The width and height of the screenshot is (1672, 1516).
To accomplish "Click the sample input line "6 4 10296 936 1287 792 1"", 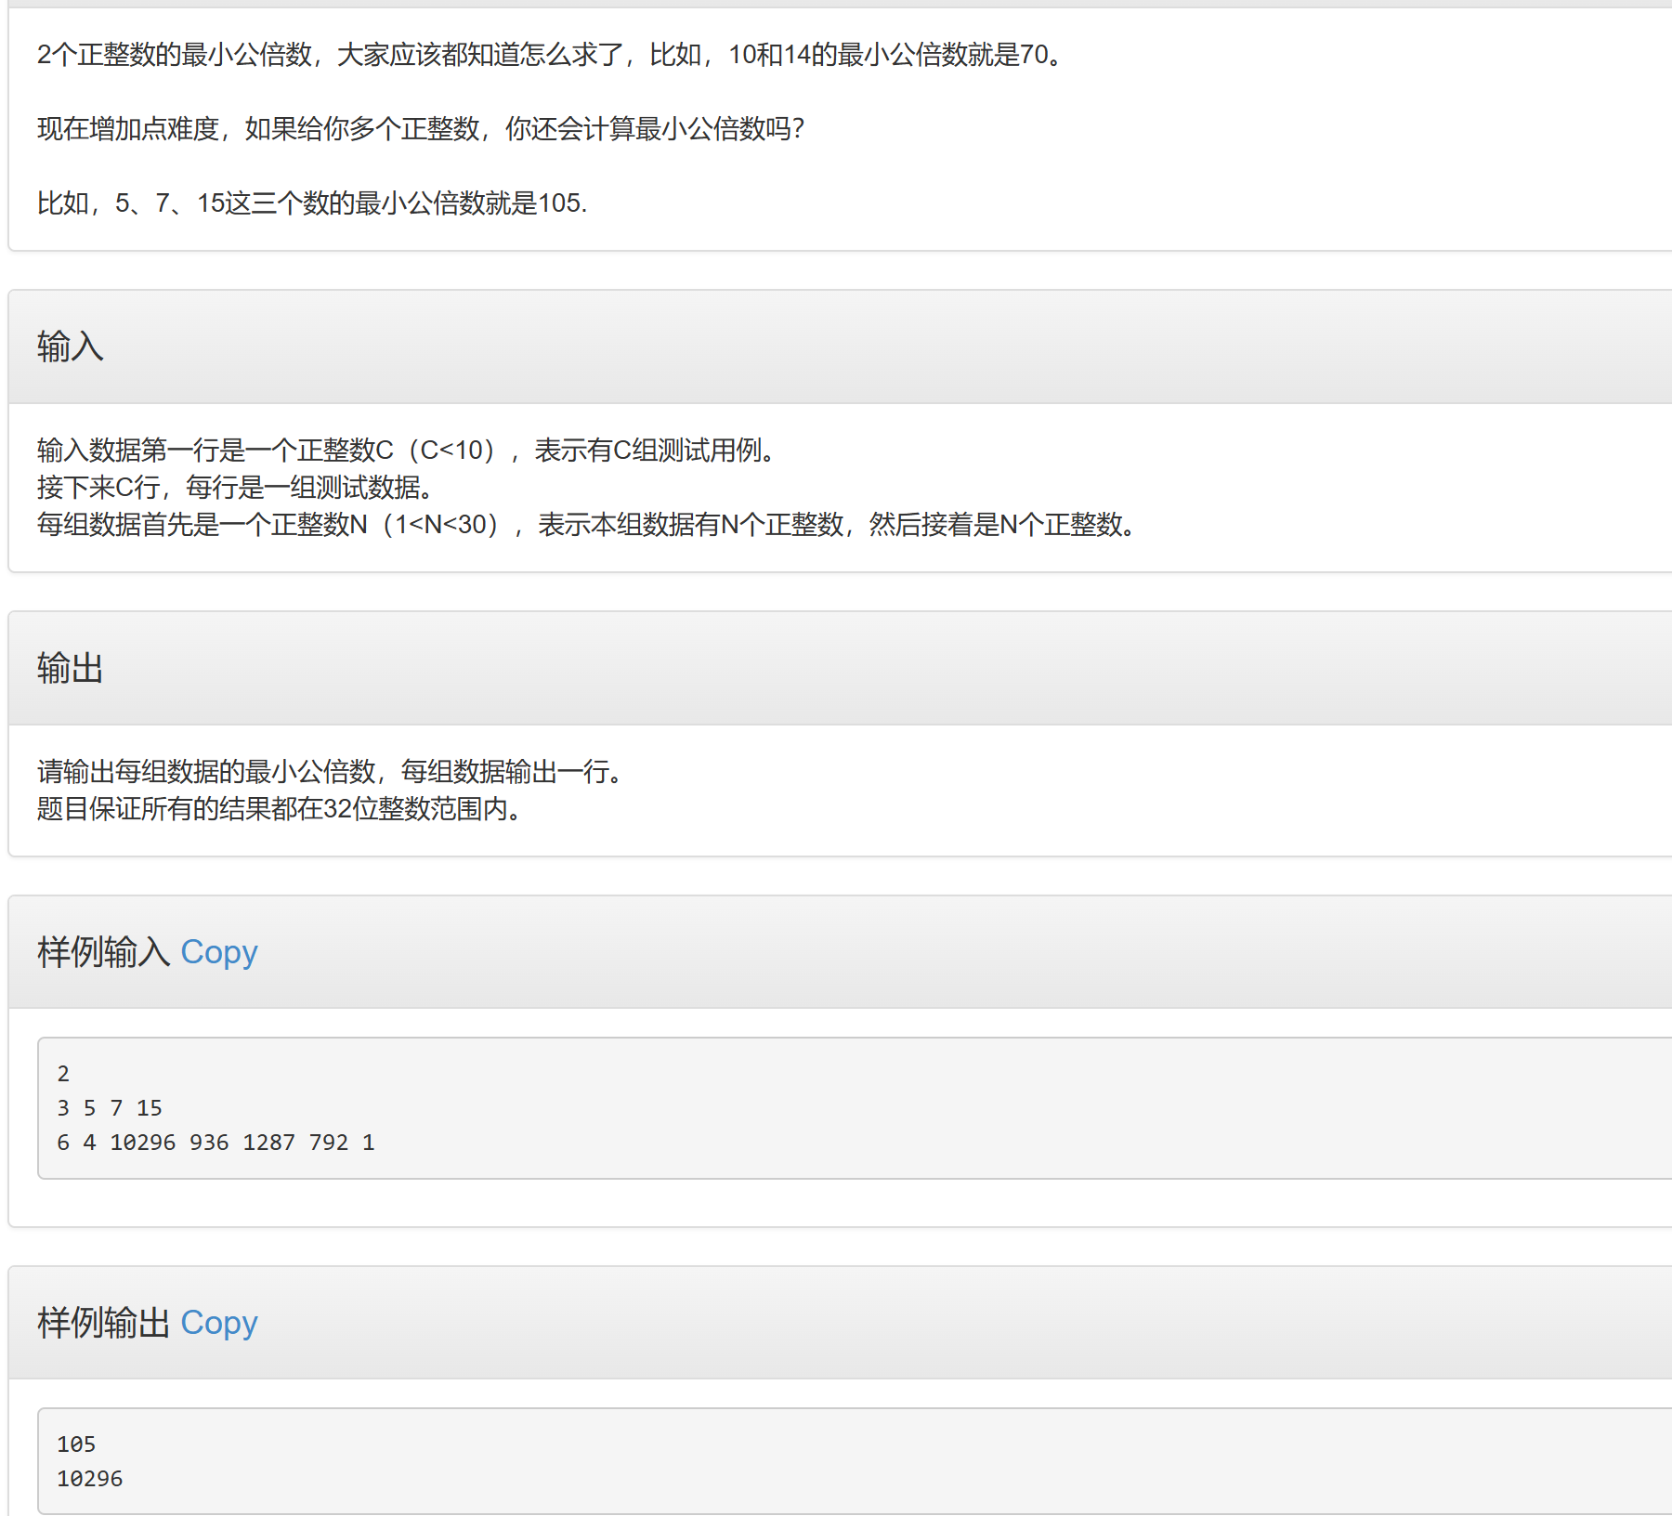I will [x=216, y=1143].
